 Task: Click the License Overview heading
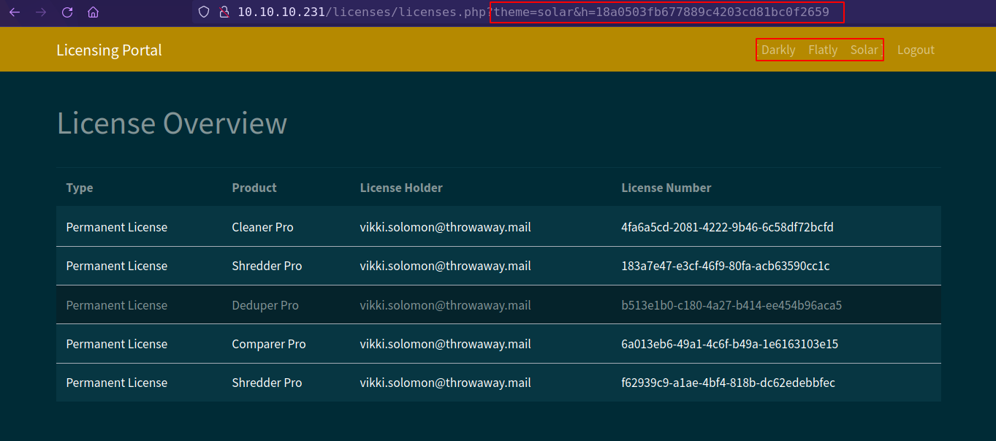(x=172, y=123)
